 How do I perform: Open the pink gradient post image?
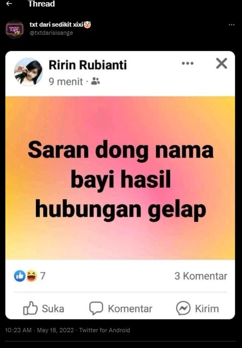(120, 178)
